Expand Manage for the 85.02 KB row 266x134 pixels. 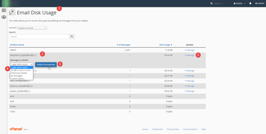click(x=190, y=91)
